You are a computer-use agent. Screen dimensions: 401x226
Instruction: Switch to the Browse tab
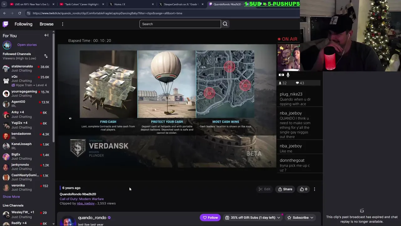pos(46,24)
